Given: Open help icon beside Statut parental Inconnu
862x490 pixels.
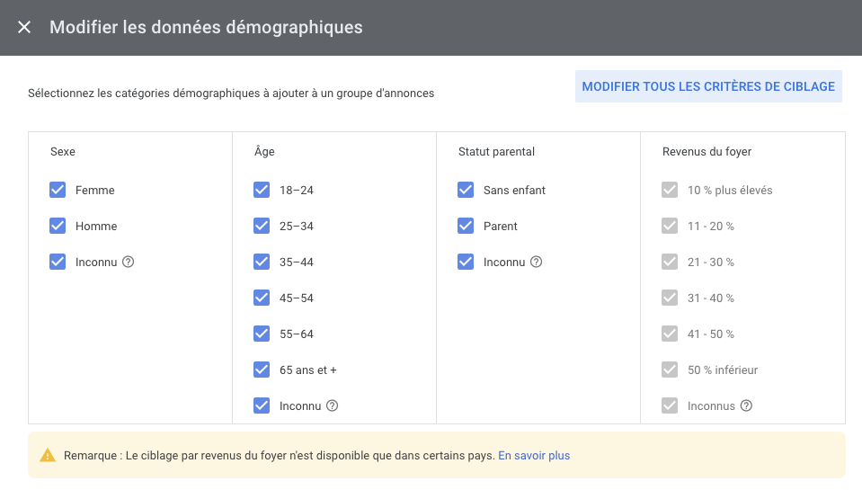Looking at the screenshot, I should tap(536, 262).
